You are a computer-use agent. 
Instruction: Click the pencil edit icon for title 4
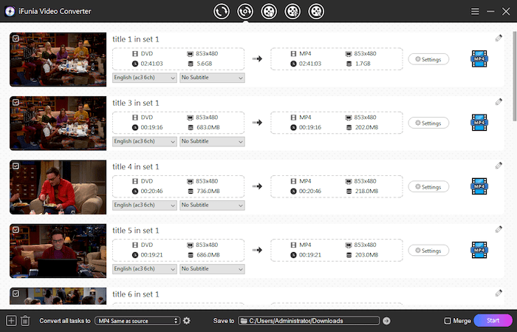pos(499,166)
